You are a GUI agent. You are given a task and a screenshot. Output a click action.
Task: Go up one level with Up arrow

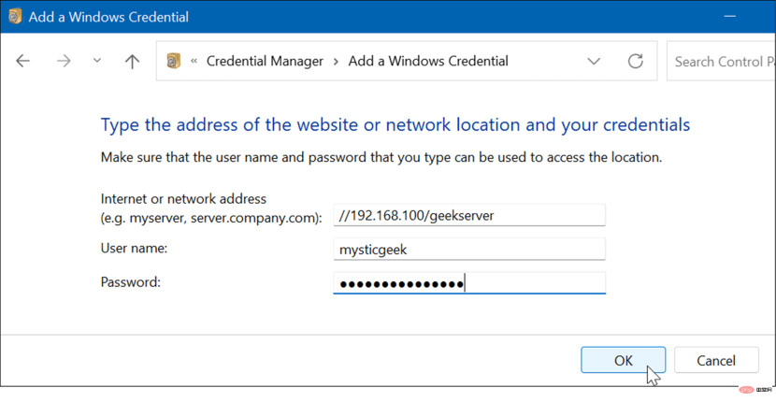pos(132,61)
